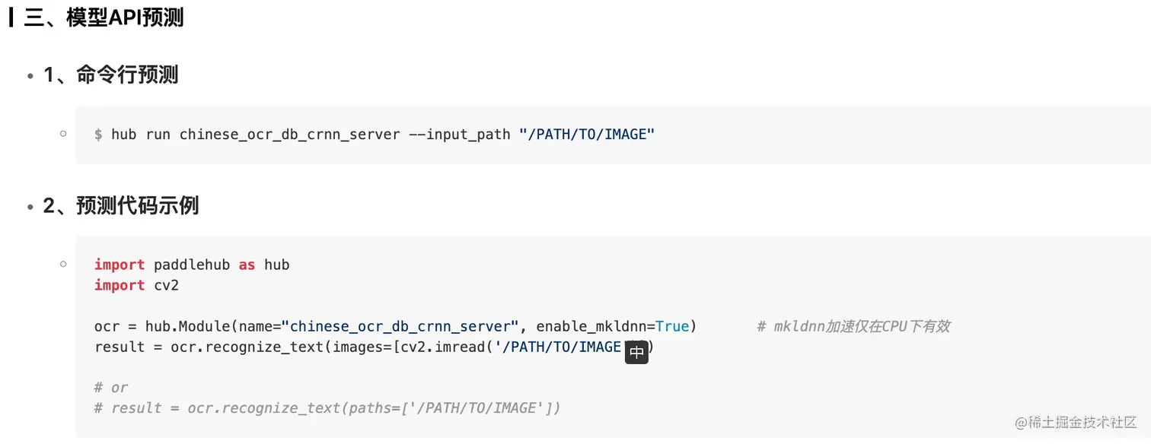Click the 中 input method indicator
This screenshot has height=444, width=1151.
coord(636,352)
